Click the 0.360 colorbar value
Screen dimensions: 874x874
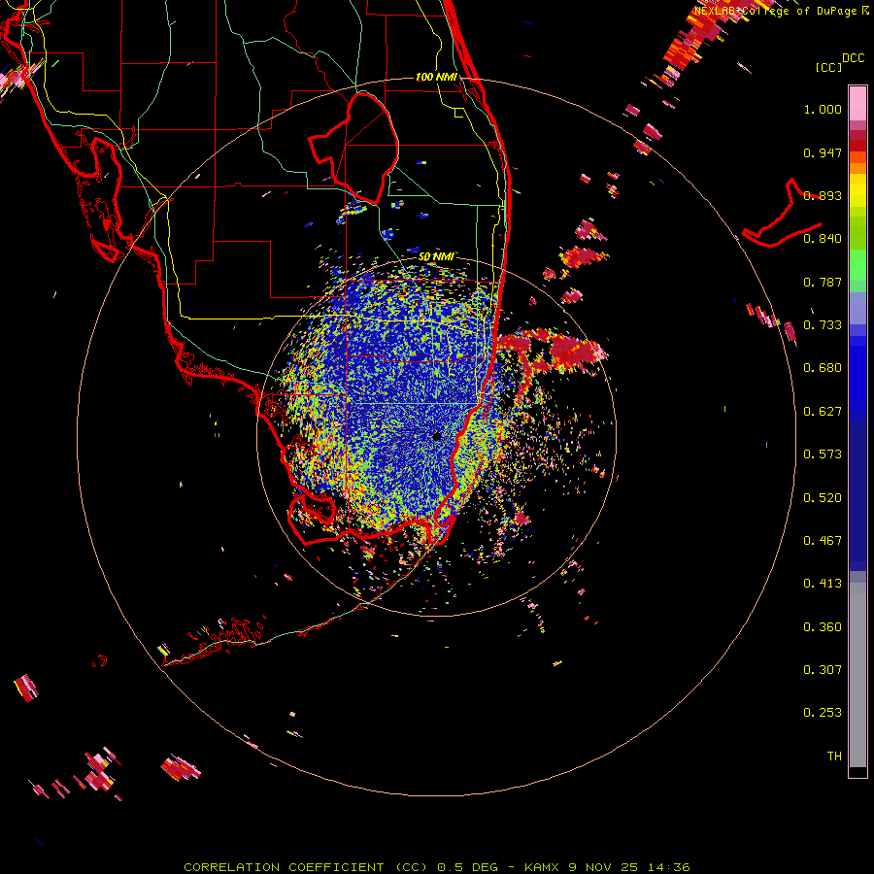[823, 627]
